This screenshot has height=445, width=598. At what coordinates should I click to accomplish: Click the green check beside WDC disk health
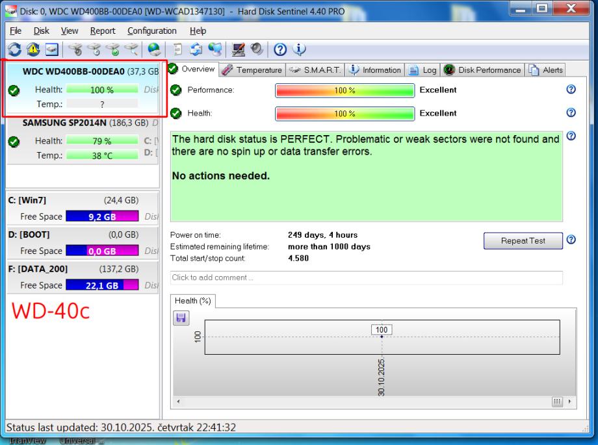pos(14,90)
